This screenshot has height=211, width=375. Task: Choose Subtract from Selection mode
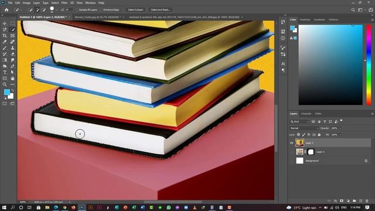click(44, 10)
